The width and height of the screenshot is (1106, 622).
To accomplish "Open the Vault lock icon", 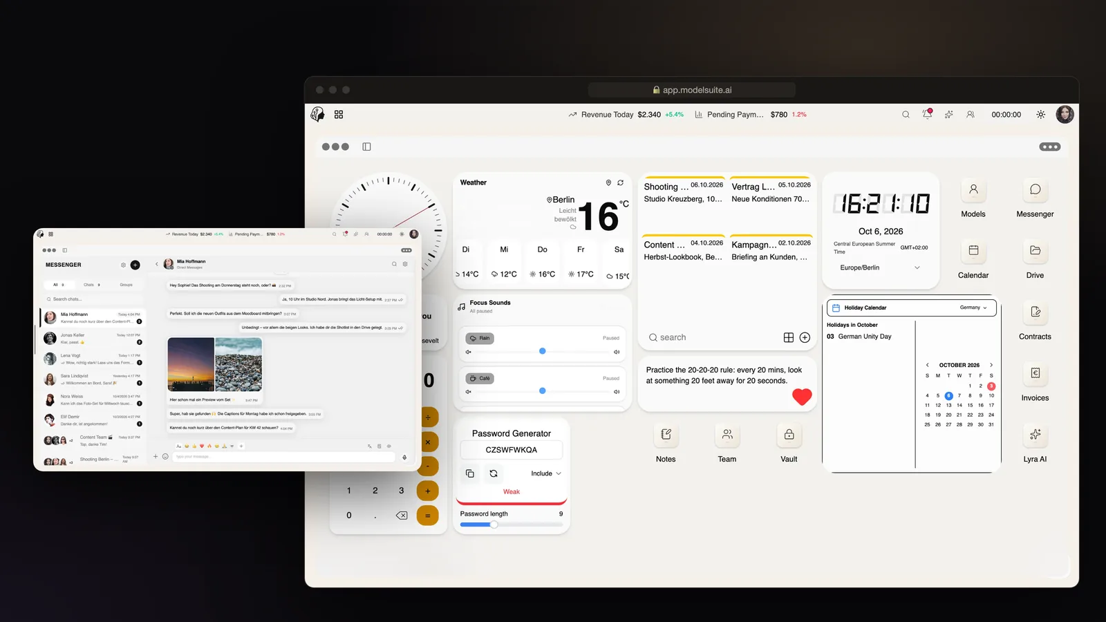I will 789,435.
